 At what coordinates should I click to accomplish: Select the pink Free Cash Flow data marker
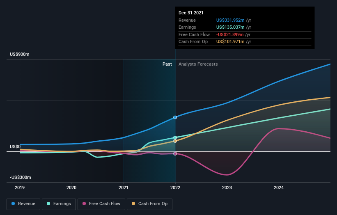click(x=175, y=153)
